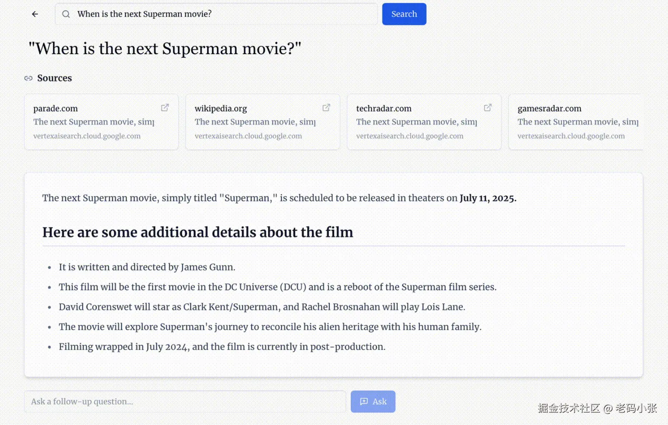Open the parade.com source card

[x=101, y=122]
